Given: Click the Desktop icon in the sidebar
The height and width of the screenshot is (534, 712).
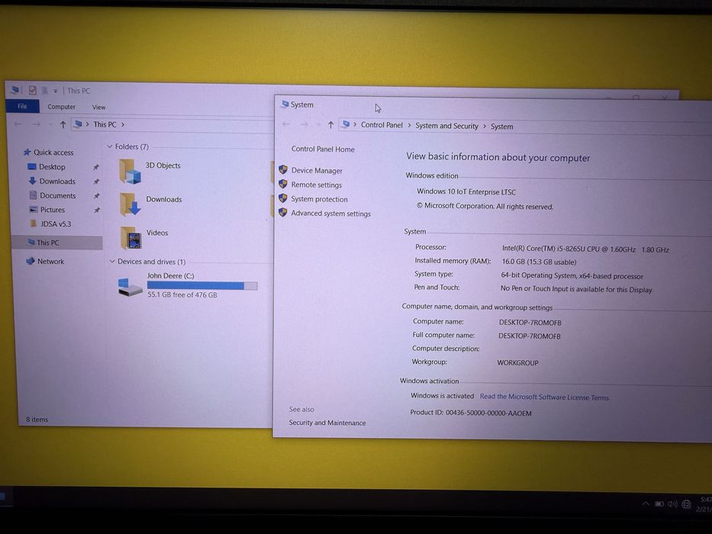Looking at the screenshot, I should (32, 166).
